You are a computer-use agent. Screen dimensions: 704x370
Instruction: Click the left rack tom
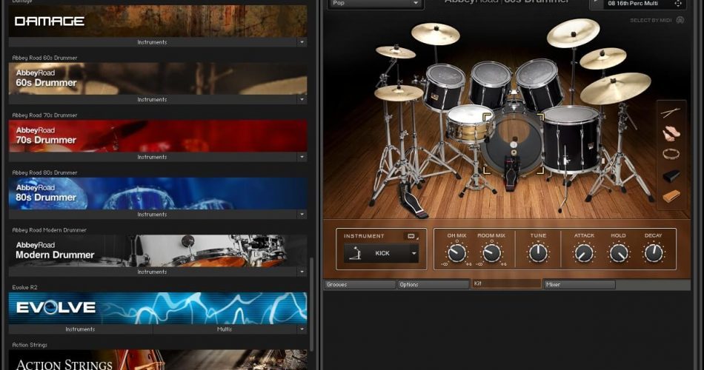(x=445, y=87)
